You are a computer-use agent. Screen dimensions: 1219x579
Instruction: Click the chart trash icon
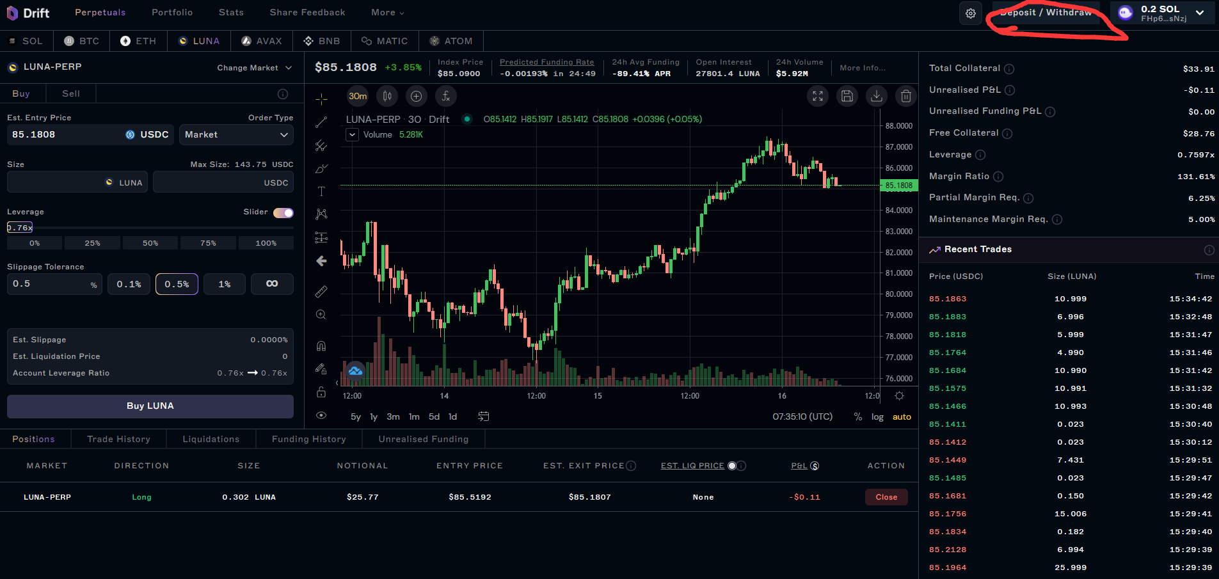coord(906,96)
